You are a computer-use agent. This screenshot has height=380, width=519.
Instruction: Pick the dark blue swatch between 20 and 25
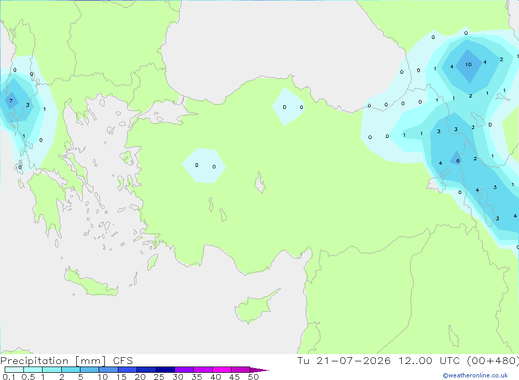146,370
